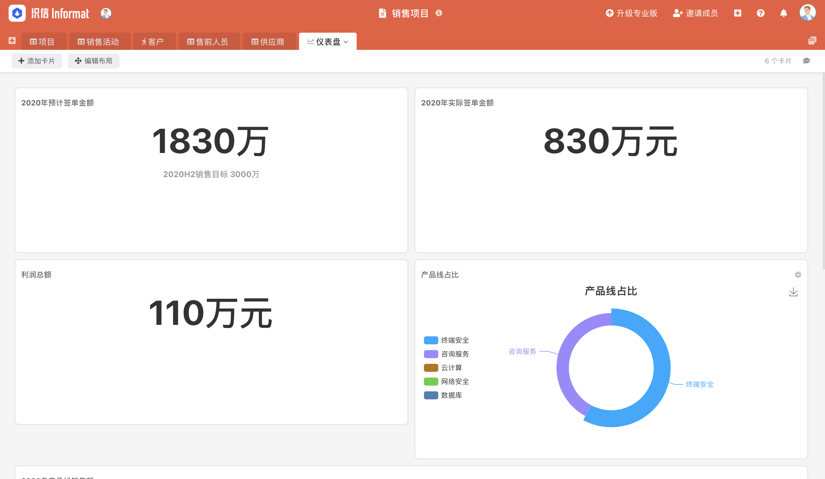Switch to the 客户 tab
The height and width of the screenshot is (479, 825).
(x=154, y=41)
